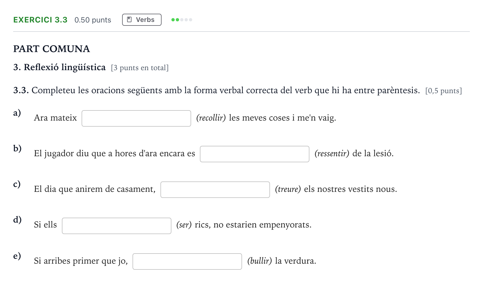Viewport: 483px width, 290px height.
Task: Click the '(bullir)' verb hint
Action: tap(260, 261)
